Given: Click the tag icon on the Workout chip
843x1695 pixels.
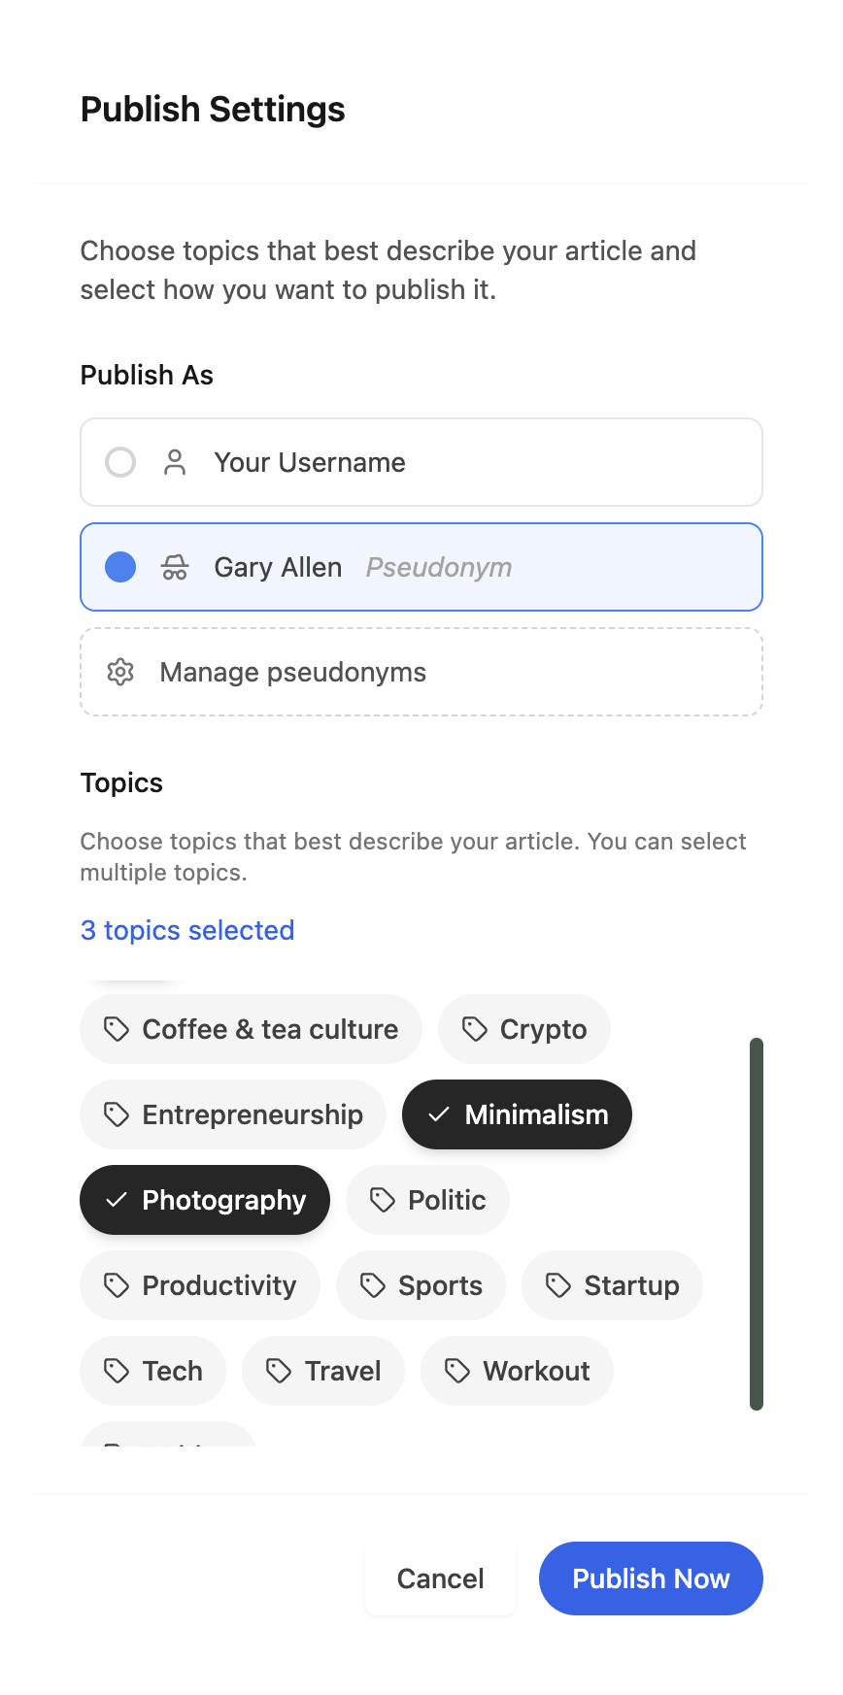Looking at the screenshot, I should pos(457,1371).
